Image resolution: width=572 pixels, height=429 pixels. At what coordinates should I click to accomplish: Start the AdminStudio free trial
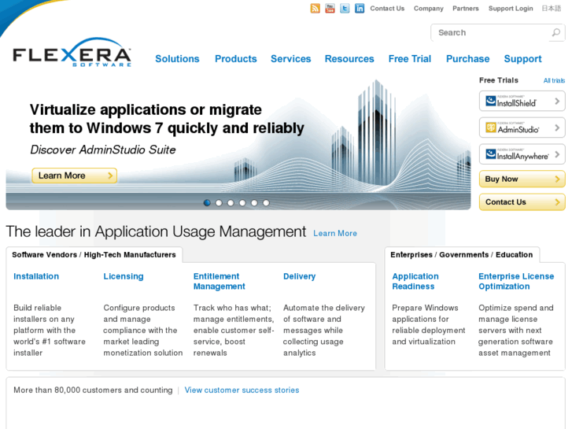pos(522,128)
